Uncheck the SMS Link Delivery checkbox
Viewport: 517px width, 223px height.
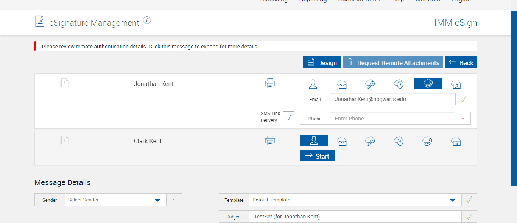click(289, 117)
